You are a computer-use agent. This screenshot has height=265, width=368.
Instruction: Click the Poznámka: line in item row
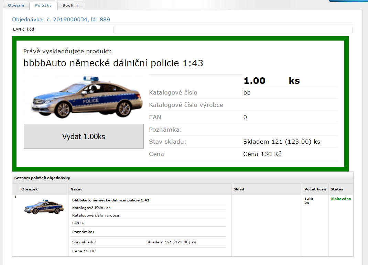83,232
